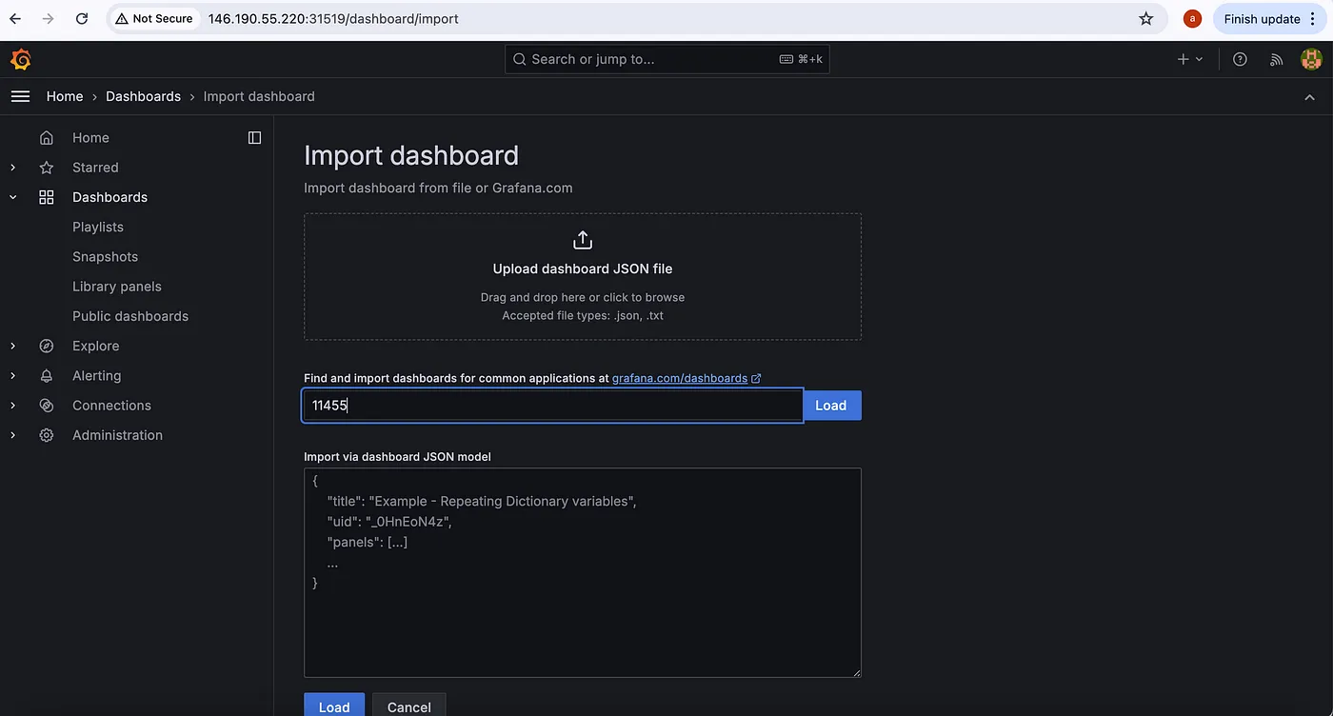Click the Upload dashboard JSON file dropzone
This screenshot has width=1333, height=716.
click(x=583, y=277)
